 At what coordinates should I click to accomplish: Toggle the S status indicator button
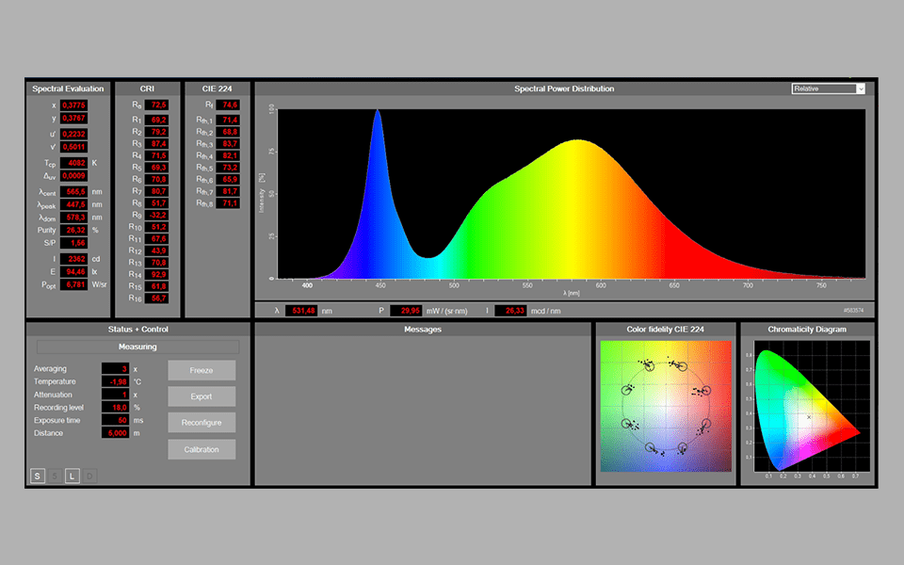coord(37,476)
